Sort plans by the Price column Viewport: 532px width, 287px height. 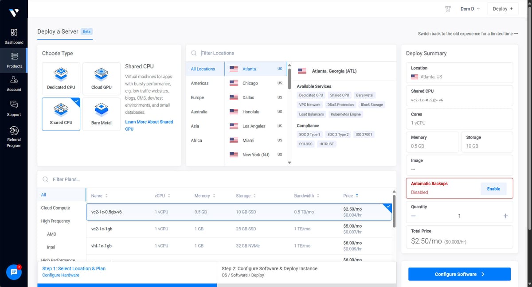pos(351,195)
